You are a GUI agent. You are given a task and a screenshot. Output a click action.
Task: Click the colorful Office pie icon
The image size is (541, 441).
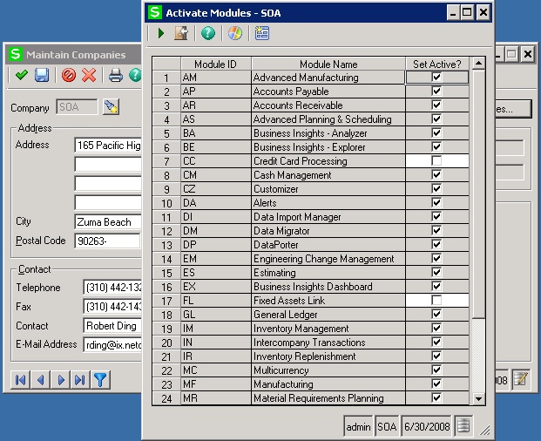click(x=235, y=33)
